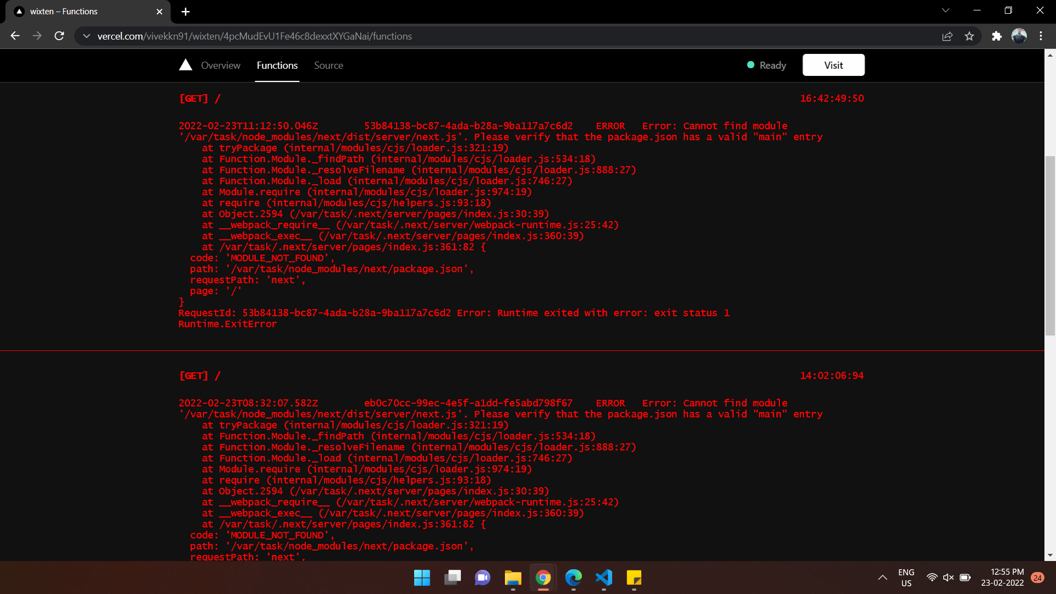
Task: Click the Ready status indicator
Action: coord(767,65)
